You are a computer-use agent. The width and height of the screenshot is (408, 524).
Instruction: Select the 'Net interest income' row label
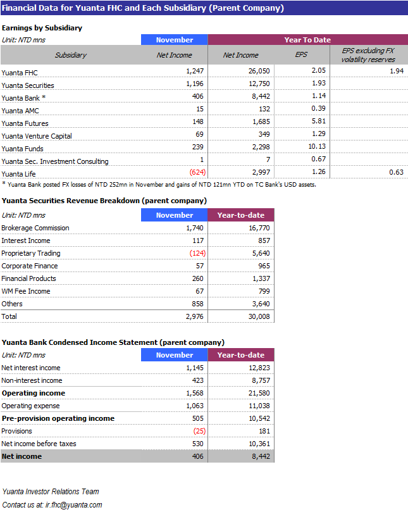pos(31,368)
